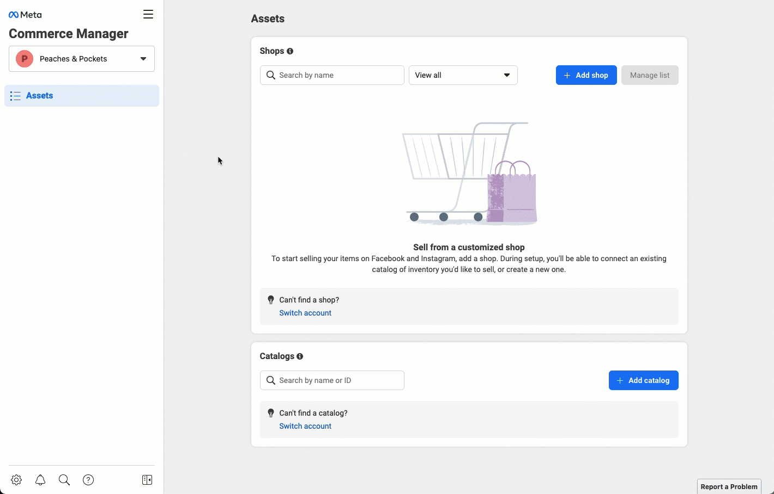Screen dimensions: 774x494
Task: Click the Catalogs info icon
Action: pyautogui.click(x=300, y=356)
